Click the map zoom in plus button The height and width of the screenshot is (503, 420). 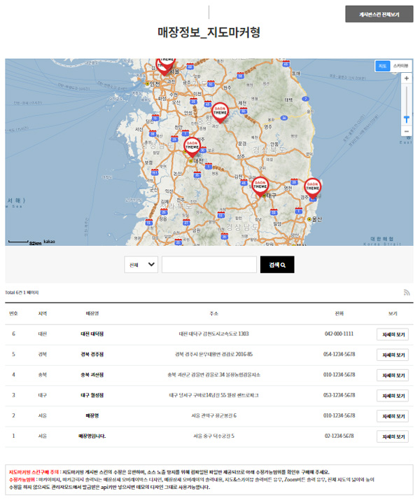[406, 78]
